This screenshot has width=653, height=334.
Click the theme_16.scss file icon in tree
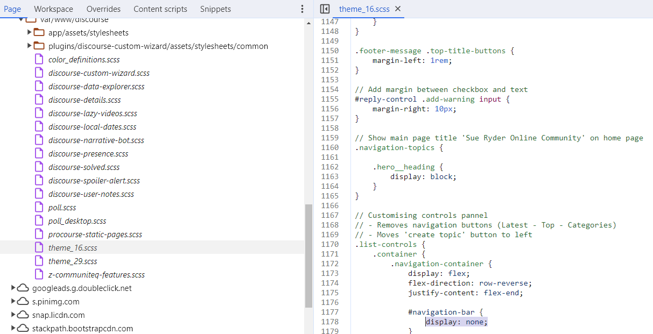(x=38, y=247)
